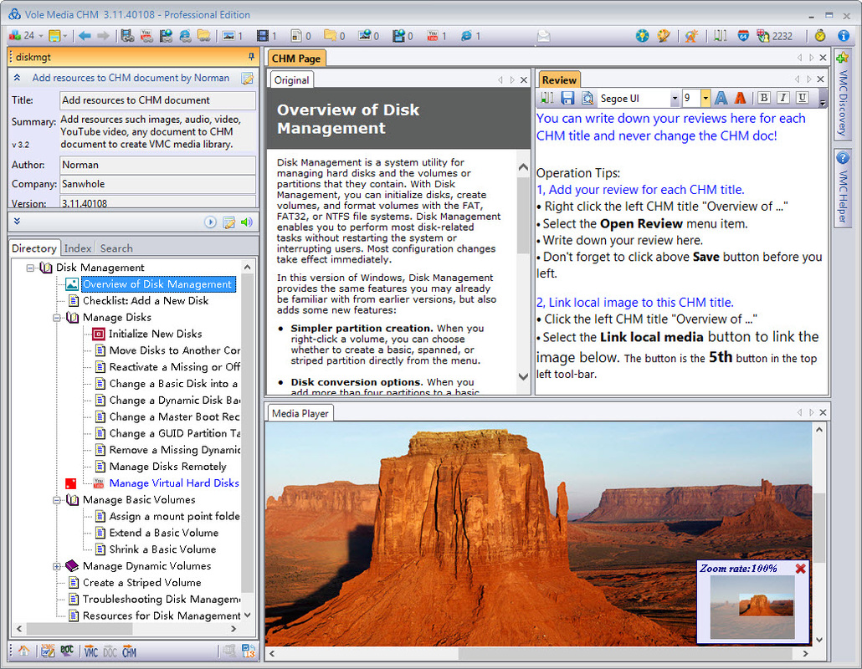This screenshot has height=669, width=862.
Task: Open Manage Virtual Hard Disks topic
Action: [174, 483]
